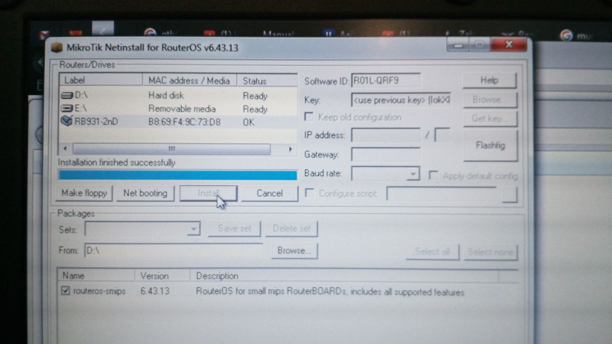Screen dimensions: 612x344
Task: Toggle the Configure script checkbox
Action: pyautogui.click(x=309, y=193)
